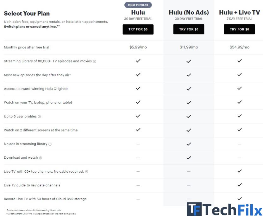Click the TechFilx TF logo icon
263x216 pixels.
point(194,209)
